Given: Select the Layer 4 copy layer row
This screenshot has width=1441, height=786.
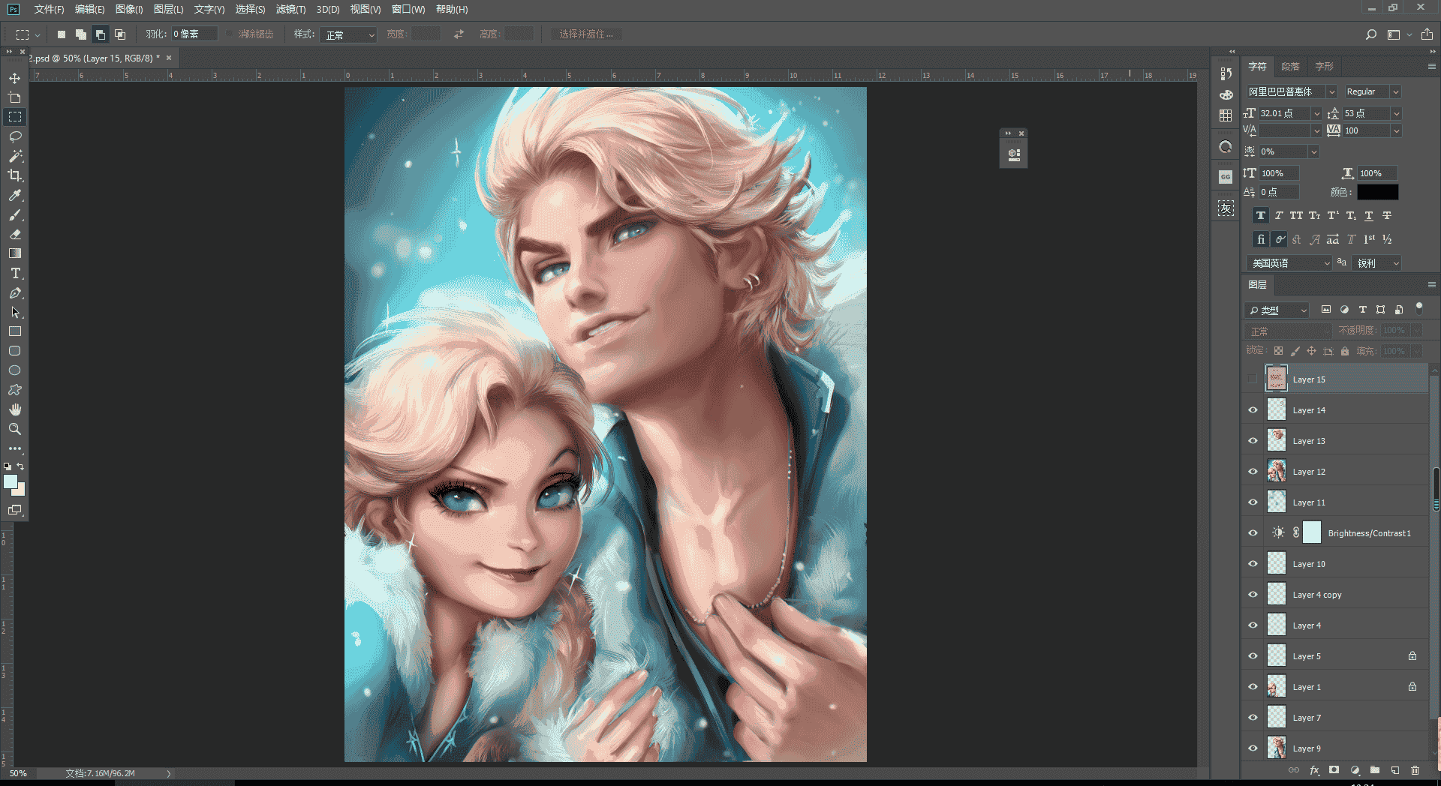Looking at the screenshot, I should pos(1335,595).
